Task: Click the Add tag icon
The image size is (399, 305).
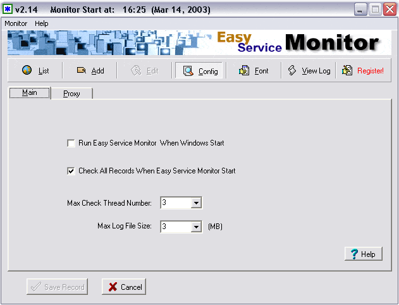Action: (x=82, y=70)
